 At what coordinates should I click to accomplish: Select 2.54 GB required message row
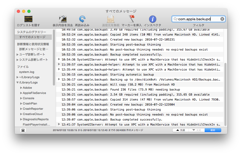click(x=140, y=94)
